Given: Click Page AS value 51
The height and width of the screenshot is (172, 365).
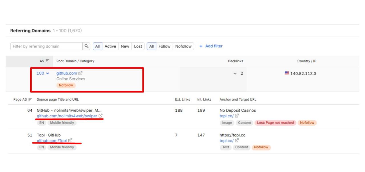Looking at the screenshot, I should [30, 135].
